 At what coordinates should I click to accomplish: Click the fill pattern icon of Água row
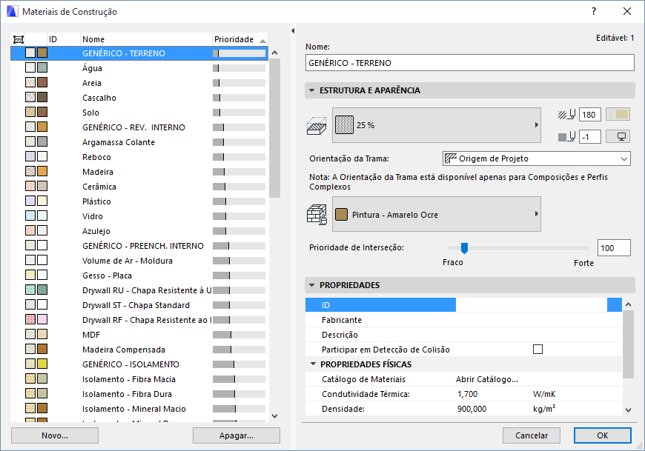click(x=30, y=68)
